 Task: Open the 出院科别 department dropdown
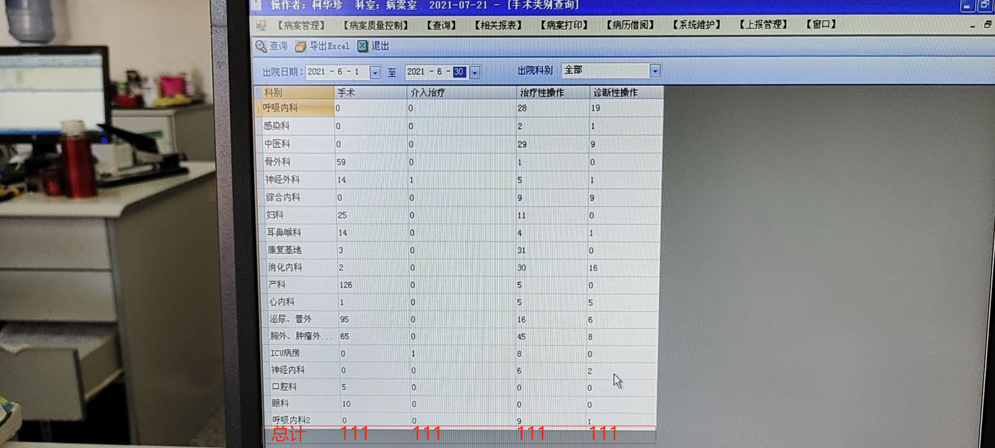[x=655, y=71]
